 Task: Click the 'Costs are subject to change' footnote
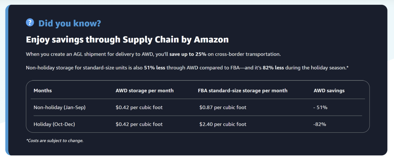54,141
